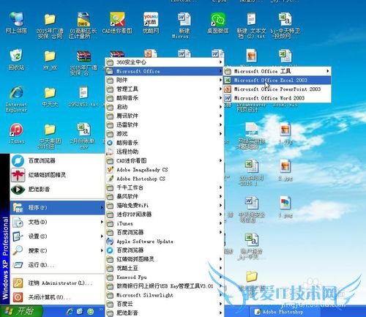Image resolution: width=366 pixels, height=317 pixels.
Task: Click the 开始 start button
Action: click(x=21, y=311)
